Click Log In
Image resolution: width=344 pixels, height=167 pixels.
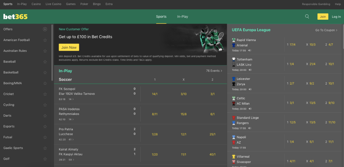point(336,17)
